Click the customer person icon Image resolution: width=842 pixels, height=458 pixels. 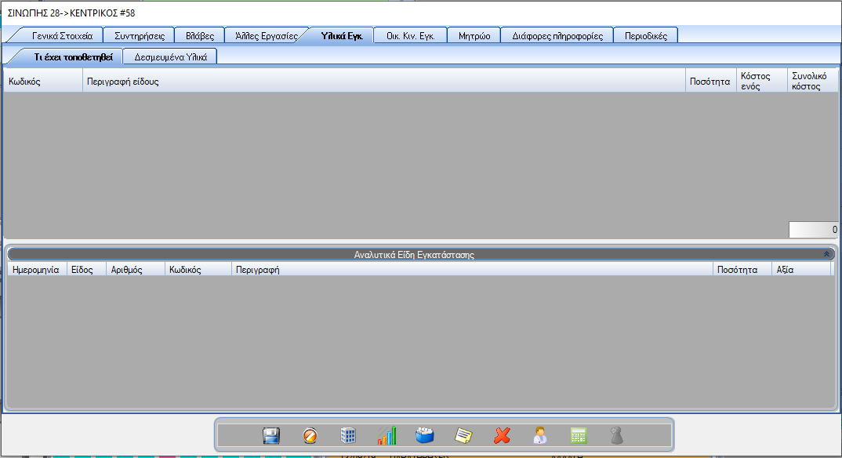pyautogui.click(x=540, y=435)
